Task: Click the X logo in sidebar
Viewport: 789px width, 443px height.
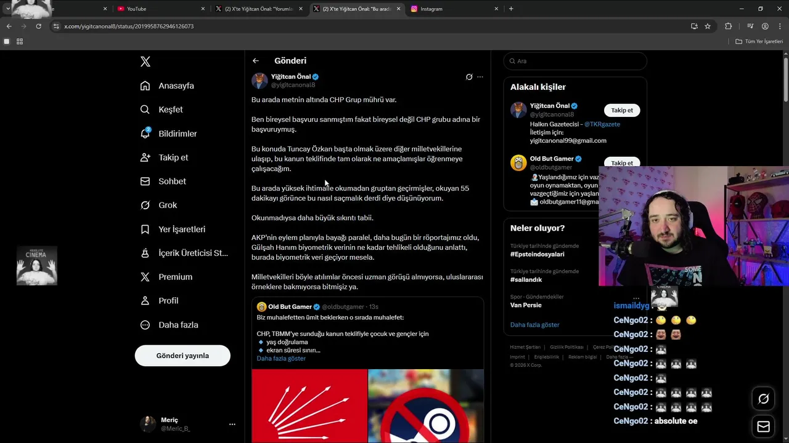Action: click(x=145, y=62)
